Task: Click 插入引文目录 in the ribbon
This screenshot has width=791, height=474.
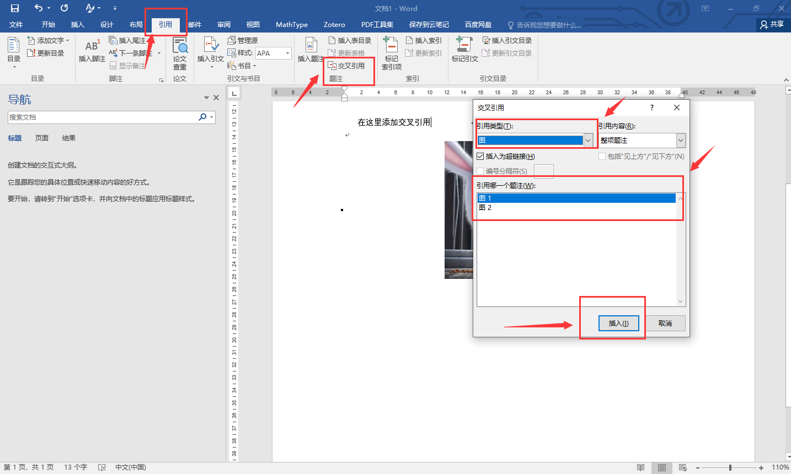Action: click(507, 40)
